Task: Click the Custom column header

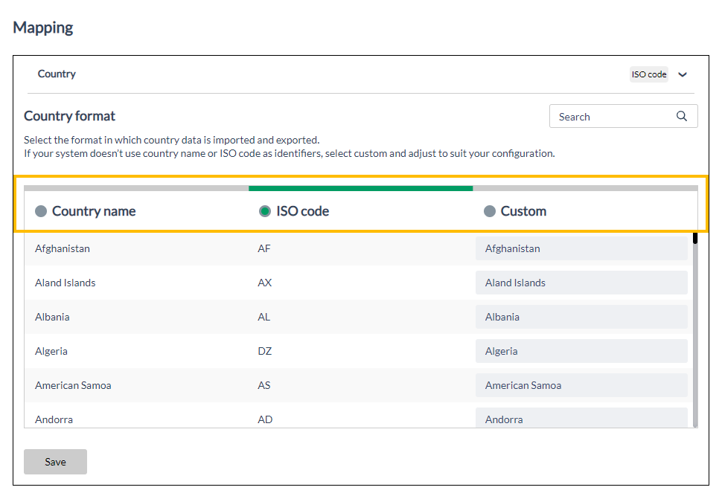Action: pos(523,211)
